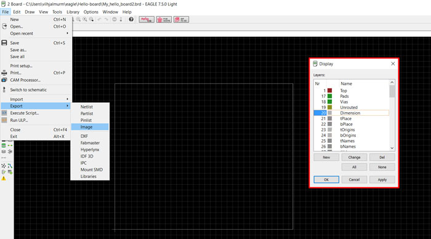431x239 pixels.
Task: Choose Print setup... from File menu
Action: 36,66
